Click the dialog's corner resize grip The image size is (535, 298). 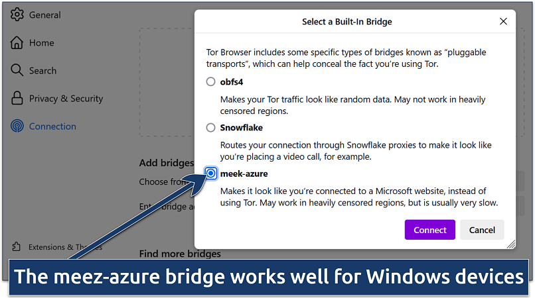click(x=510, y=244)
